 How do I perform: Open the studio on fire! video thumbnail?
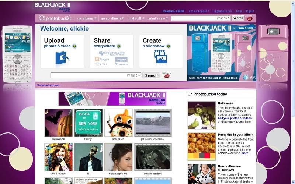pyautogui.click(x=153, y=157)
